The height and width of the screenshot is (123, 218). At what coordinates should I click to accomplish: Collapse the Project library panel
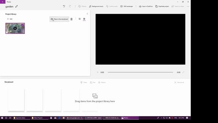coord(87,14)
